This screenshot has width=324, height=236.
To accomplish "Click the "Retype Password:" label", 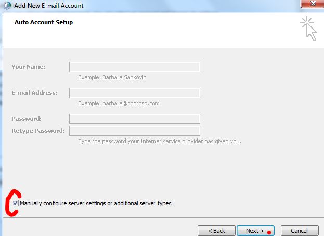I will click(38, 131).
